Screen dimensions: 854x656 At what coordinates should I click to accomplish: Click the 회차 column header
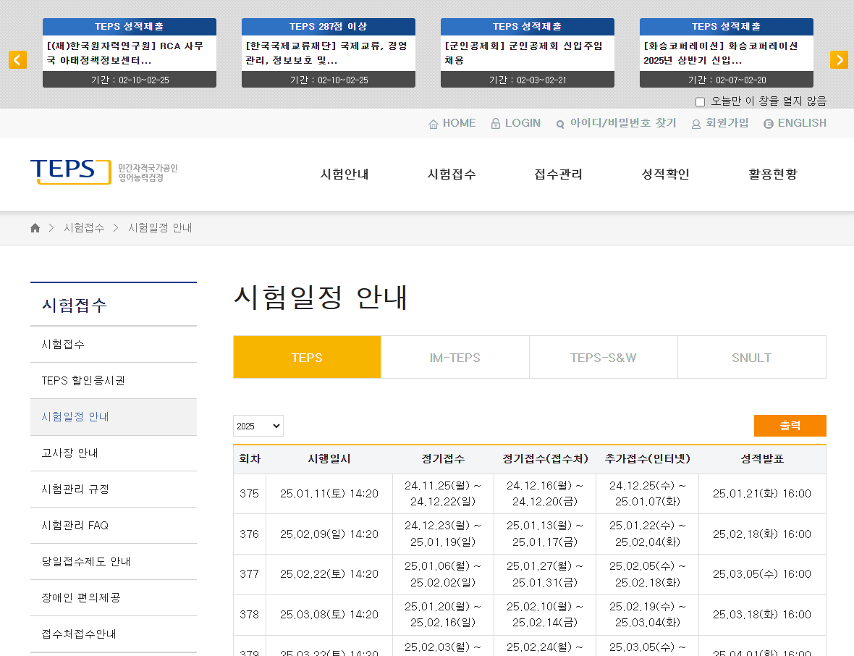(x=250, y=459)
